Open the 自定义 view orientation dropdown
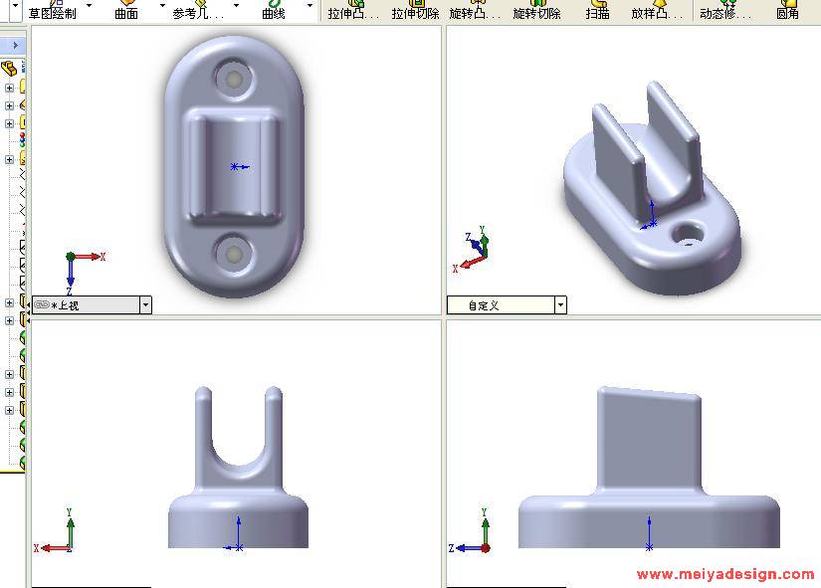This screenshot has width=821, height=588. coord(560,305)
